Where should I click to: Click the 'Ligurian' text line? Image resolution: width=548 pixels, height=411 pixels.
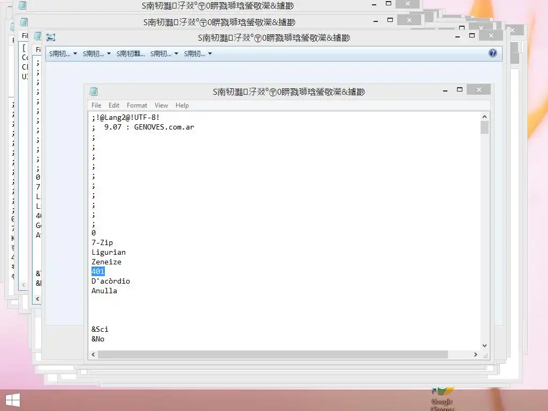108,253
